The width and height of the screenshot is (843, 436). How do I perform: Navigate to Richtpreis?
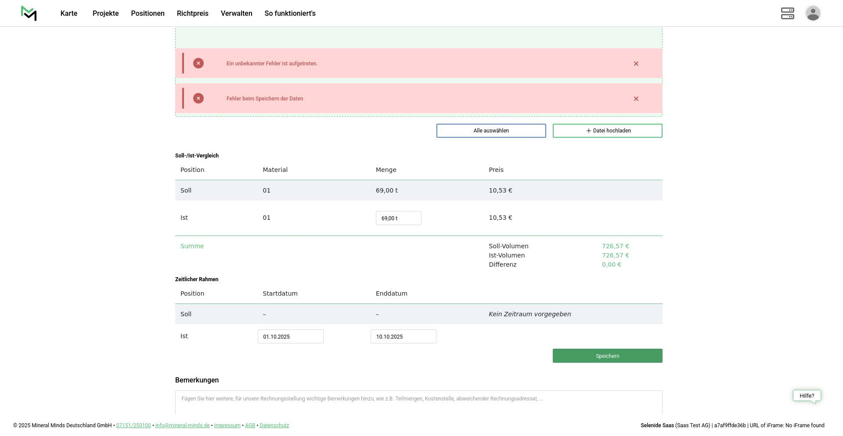pos(192,13)
